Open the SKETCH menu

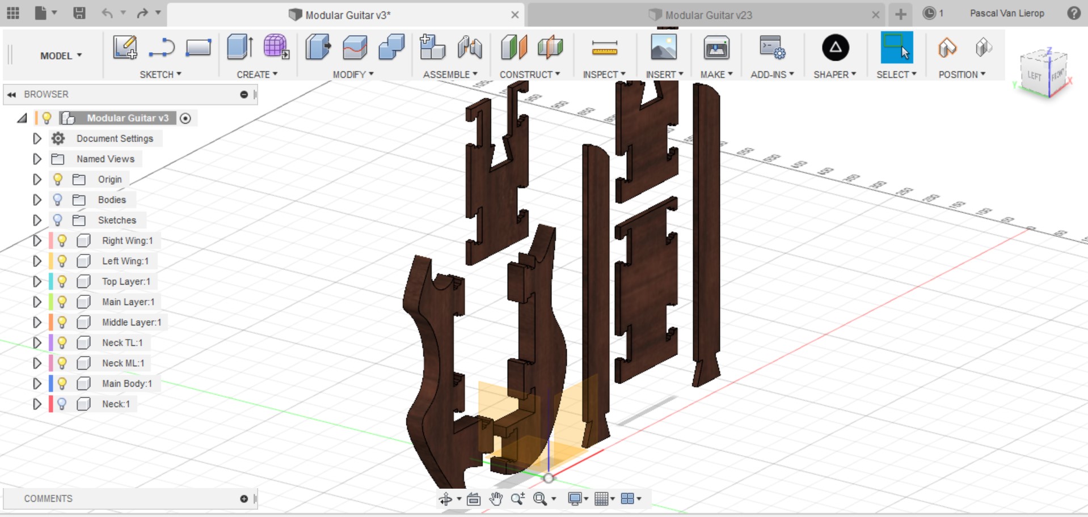pos(161,74)
